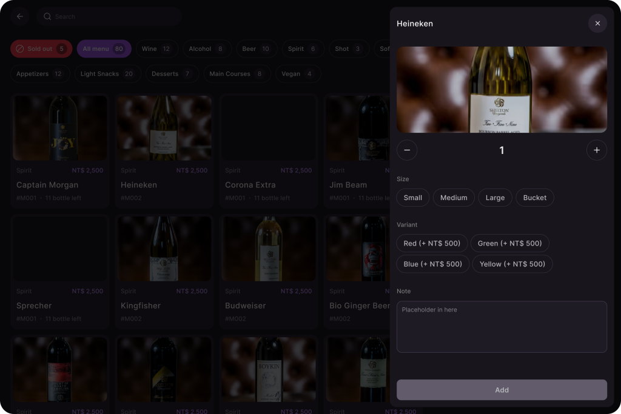Filter menu by Spirit category

[x=303, y=48]
